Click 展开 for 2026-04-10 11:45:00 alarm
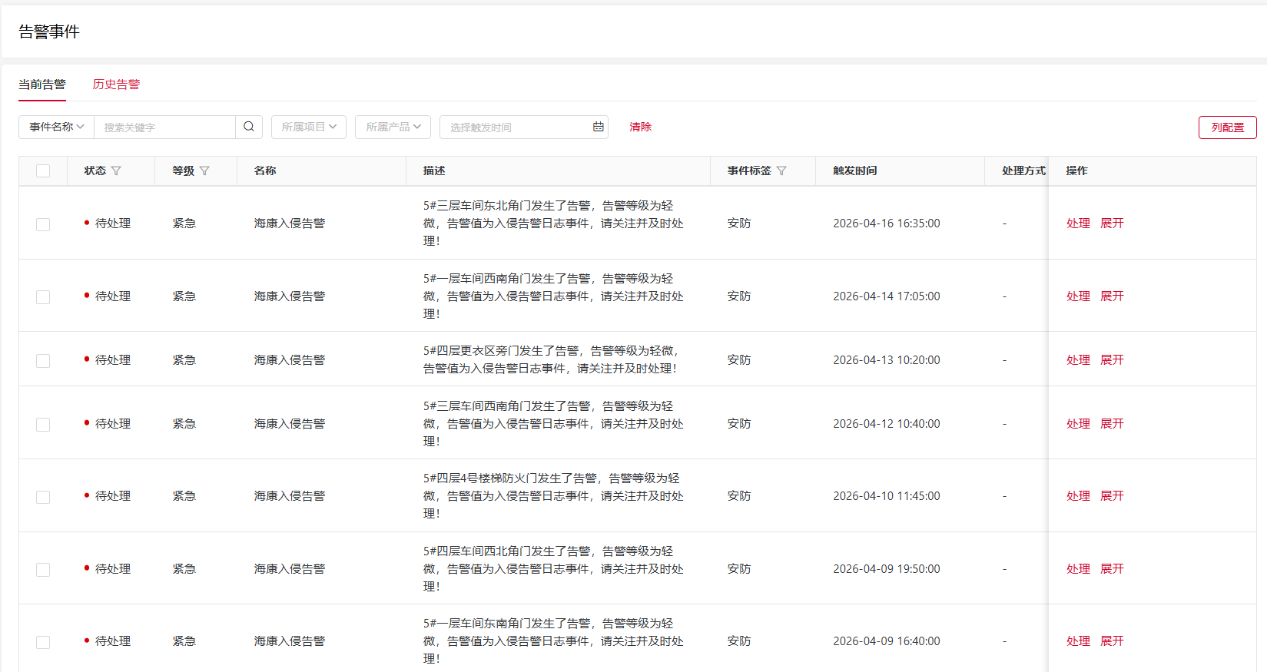This screenshot has height=672, width=1267. (1112, 496)
